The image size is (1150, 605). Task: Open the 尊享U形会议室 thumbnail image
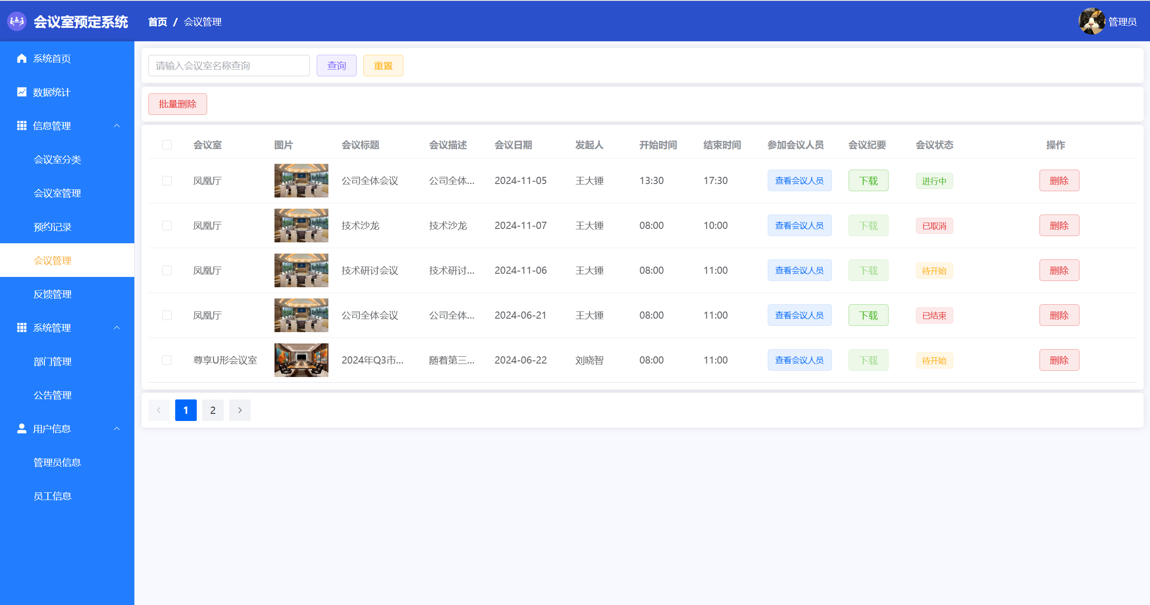pos(301,360)
